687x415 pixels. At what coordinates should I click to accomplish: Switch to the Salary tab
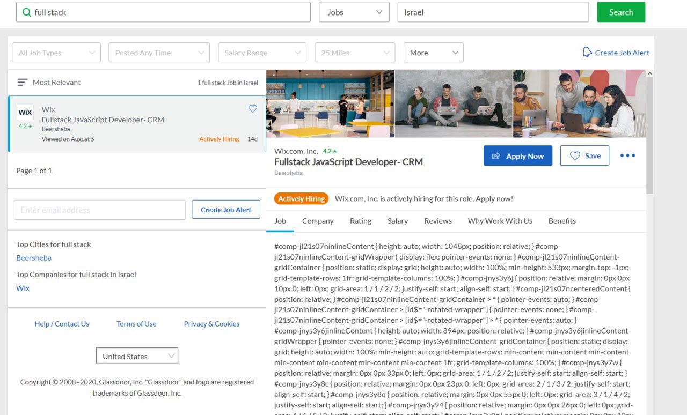(x=398, y=221)
